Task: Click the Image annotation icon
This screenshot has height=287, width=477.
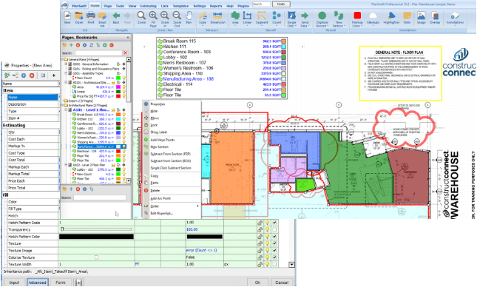Action: 422,16
